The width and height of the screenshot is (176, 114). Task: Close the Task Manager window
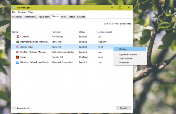(x=128, y=8)
